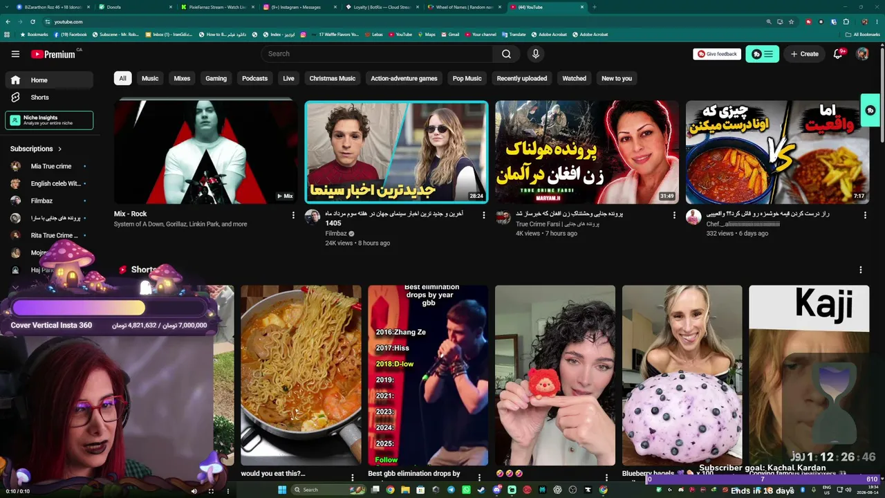885x498 pixels.
Task: Open the notifications bell
Action: [838, 54]
